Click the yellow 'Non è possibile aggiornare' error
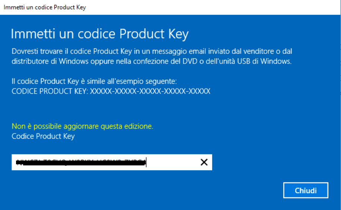The image size is (341, 210). (x=82, y=126)
